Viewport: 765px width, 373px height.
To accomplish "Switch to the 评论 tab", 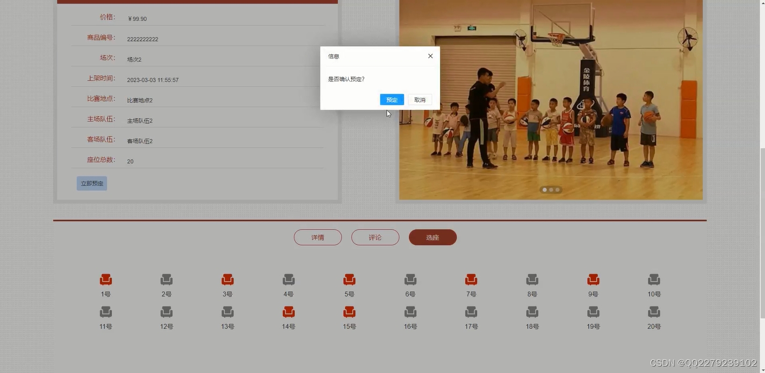I will (x=375, y=237).
